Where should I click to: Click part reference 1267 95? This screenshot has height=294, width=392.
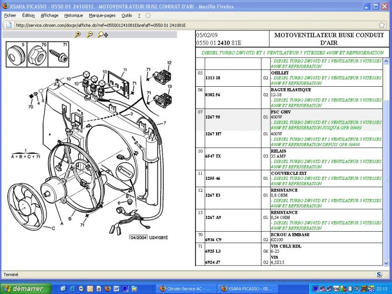(213, 117)
